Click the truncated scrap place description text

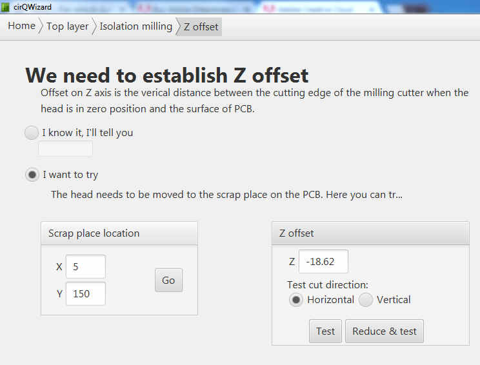tap(226, 194)
